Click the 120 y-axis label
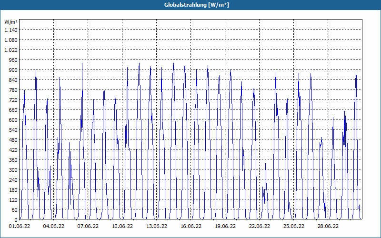381x238 pixels. [x=13, y=200]
